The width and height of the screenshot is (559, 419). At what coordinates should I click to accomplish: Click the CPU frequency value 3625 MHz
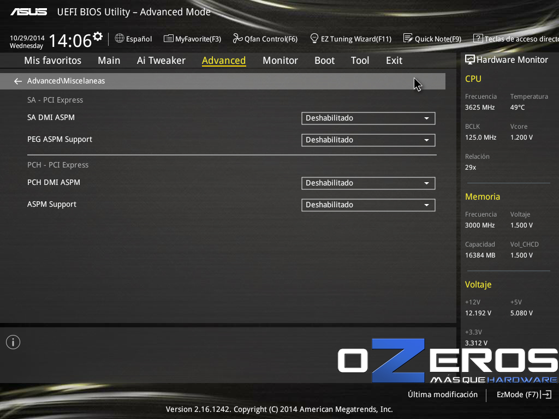point(480,107)
